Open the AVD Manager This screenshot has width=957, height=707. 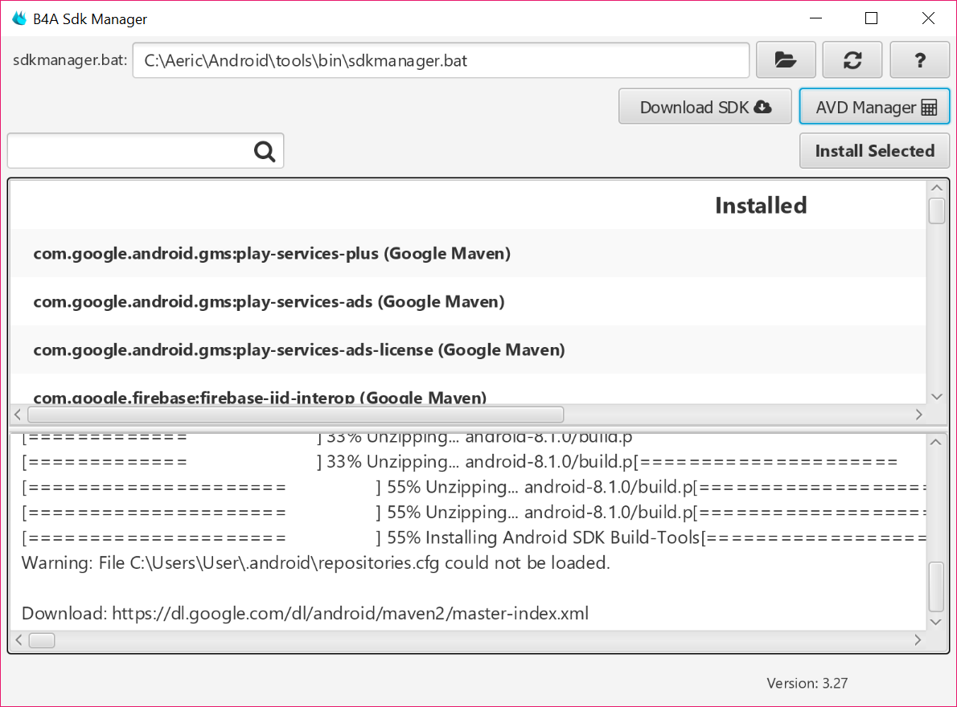click(875, 107)
